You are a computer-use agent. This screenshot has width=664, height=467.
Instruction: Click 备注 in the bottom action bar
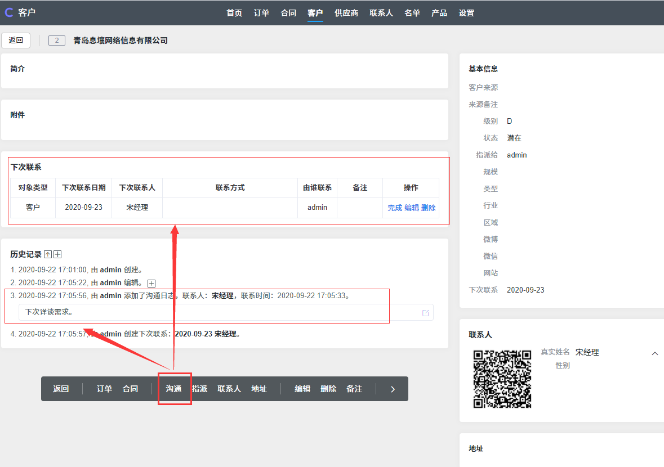(x=354, y=389)
